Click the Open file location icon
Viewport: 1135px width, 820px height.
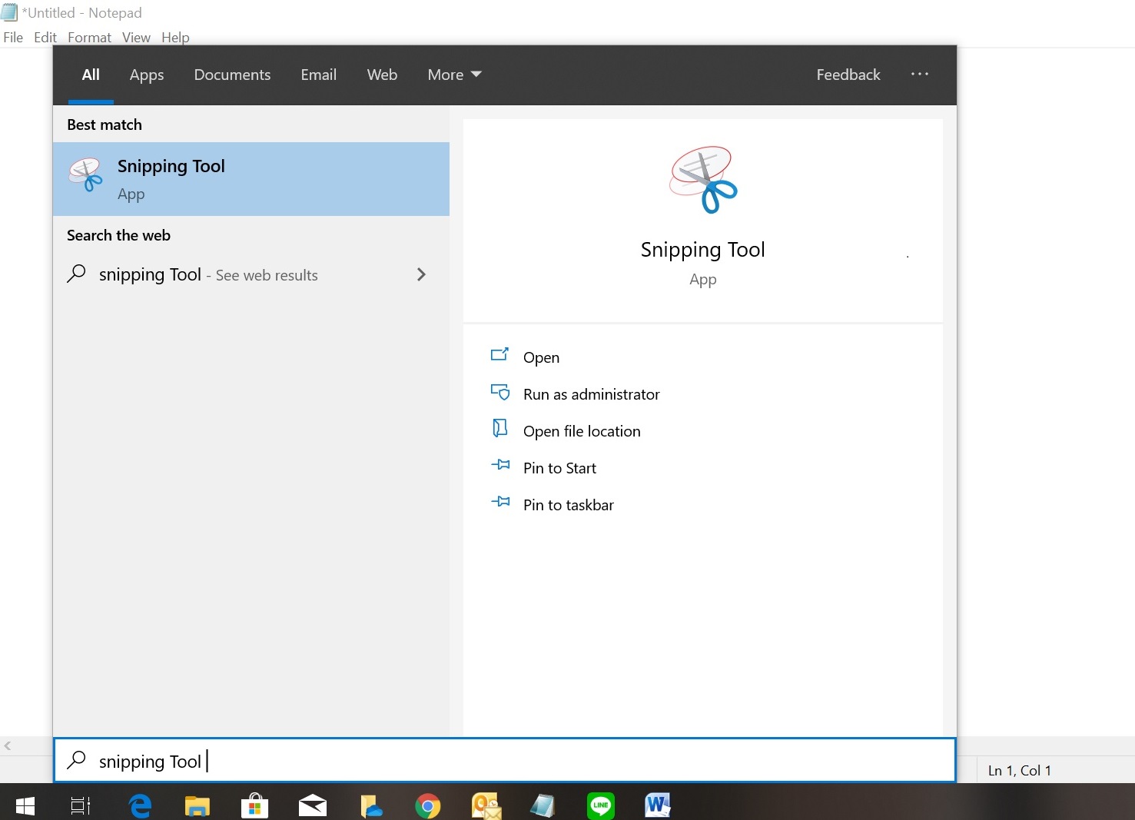tap(499, 428)
